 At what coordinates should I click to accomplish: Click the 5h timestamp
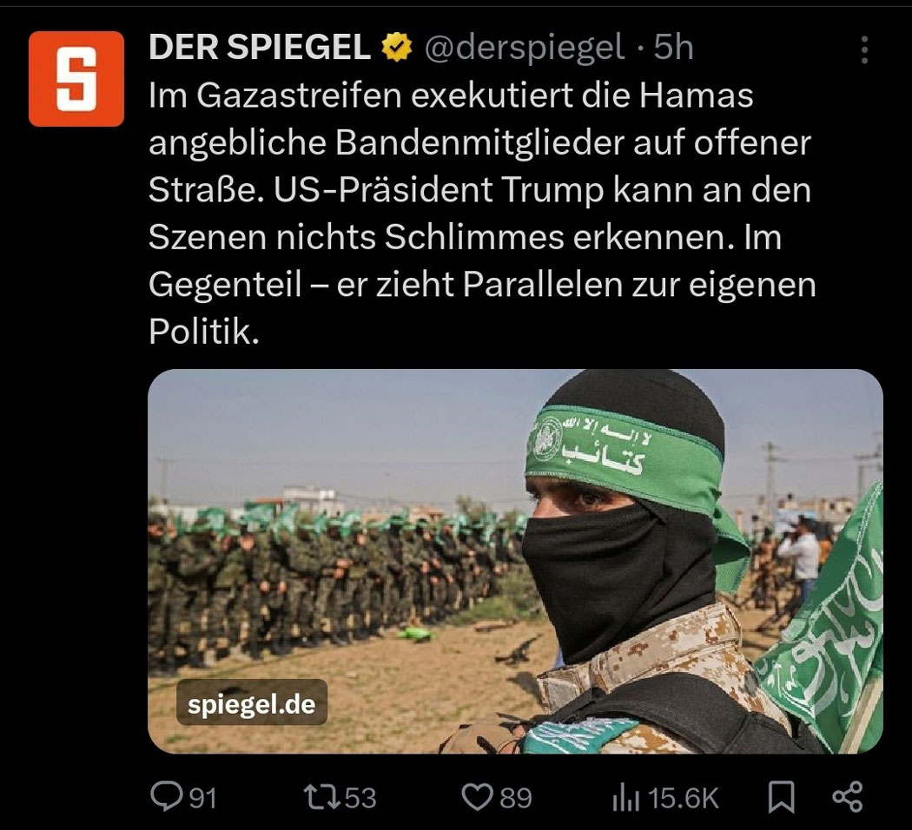click(673, 47)
